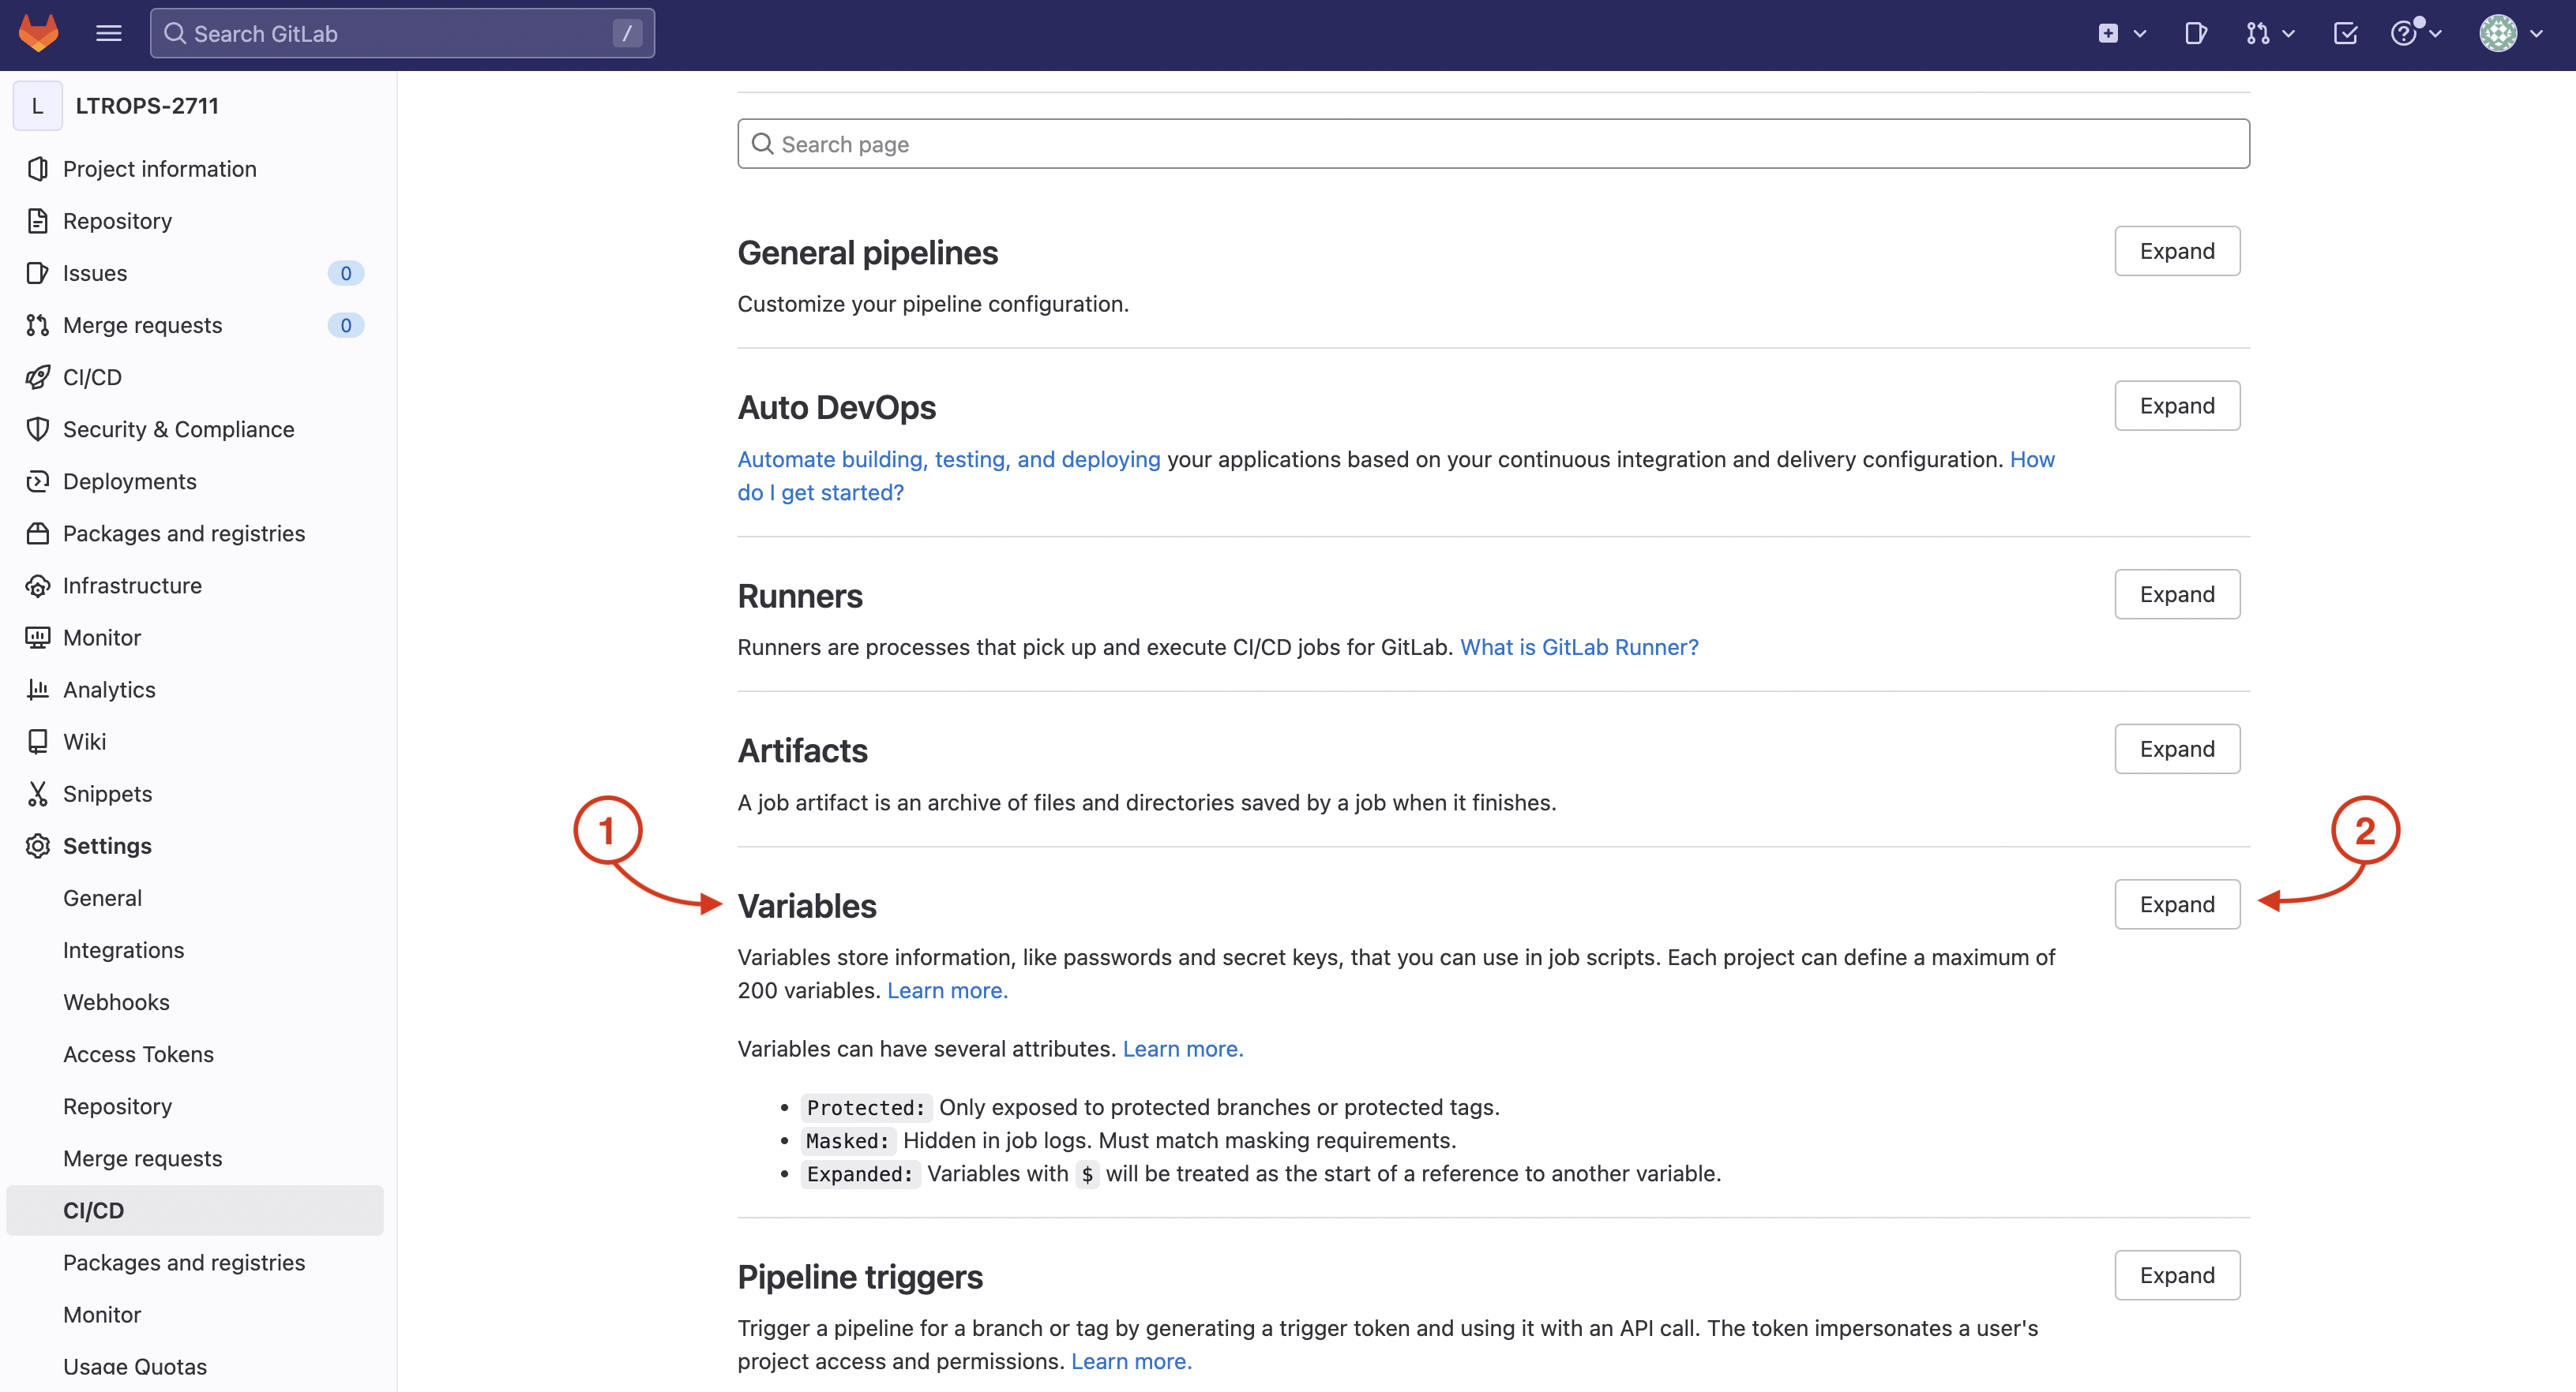The image size is (2576, 1392).
Task: Toggle the hamburger menu icon
Action: click(x=108, y=33)
